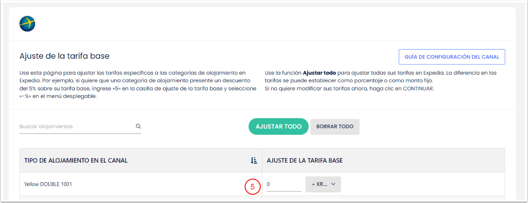Apply rates with the AJUSTAR TODO button
The width and height of the screenshot is (528, 203).
coord(279,126)
